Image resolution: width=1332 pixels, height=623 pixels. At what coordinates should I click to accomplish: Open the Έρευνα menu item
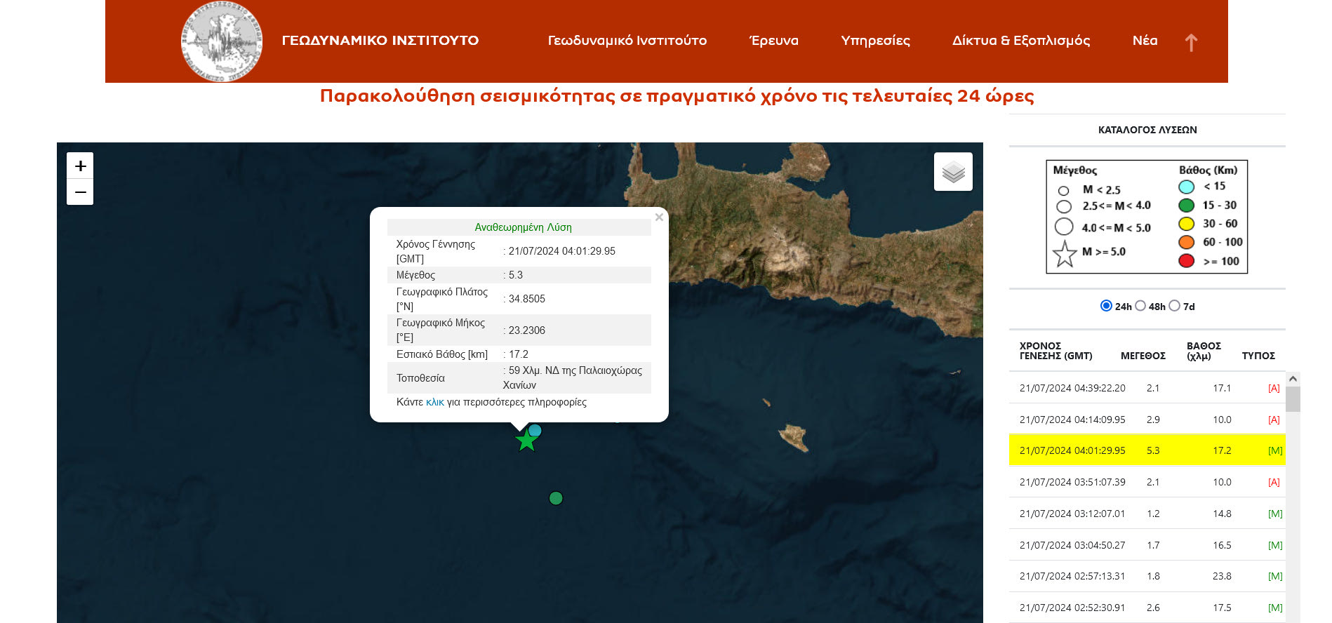pyautogui.click(x=773, y=41)
